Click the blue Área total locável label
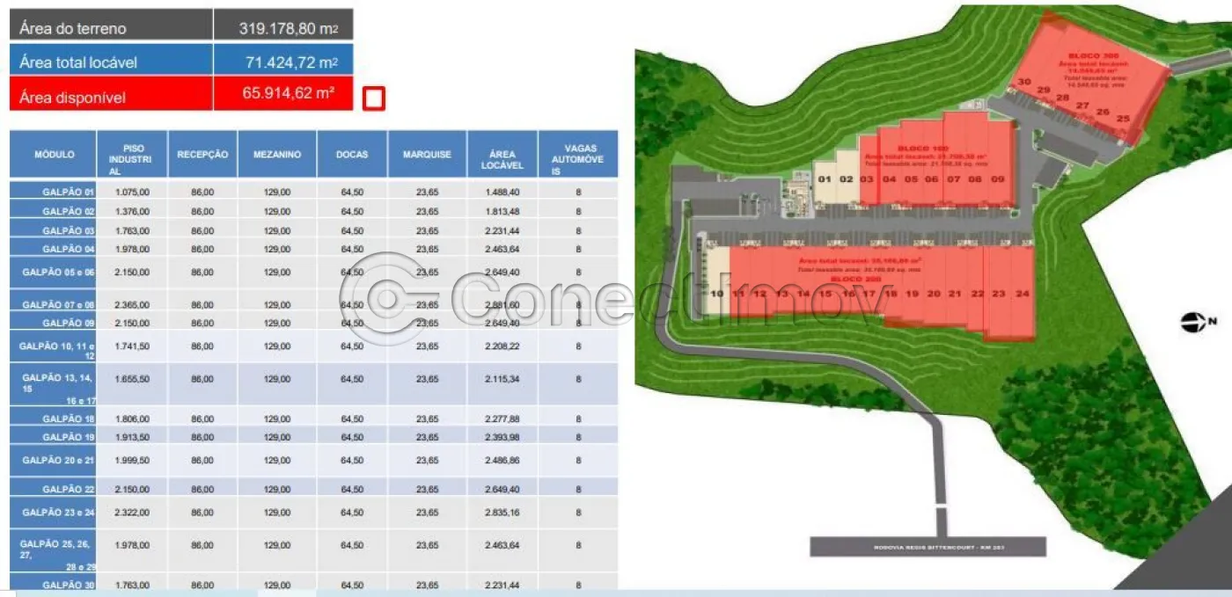The width and height of the screenshot is (1232, 597). pyautogui.click(x=111, y=62)
